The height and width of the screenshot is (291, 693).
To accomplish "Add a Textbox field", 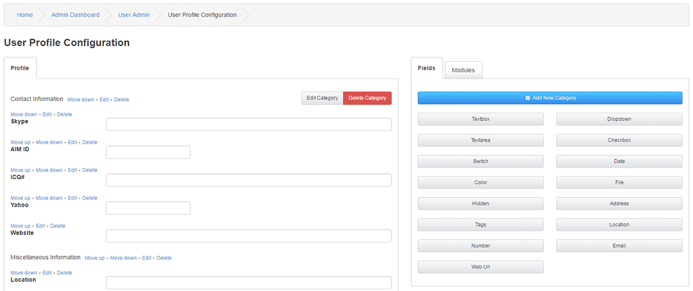I will coord(480,119).
